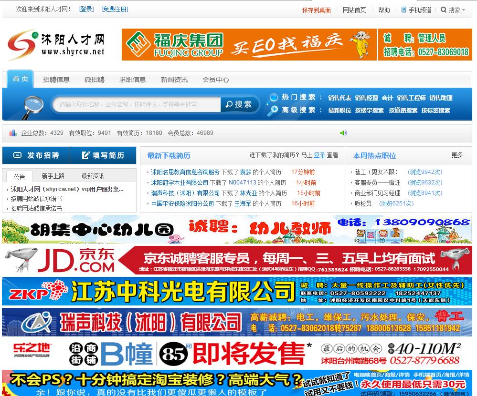Click hot search term 销售代表
The width and height of the screenshot is (477, 396).
coord(339,98)
